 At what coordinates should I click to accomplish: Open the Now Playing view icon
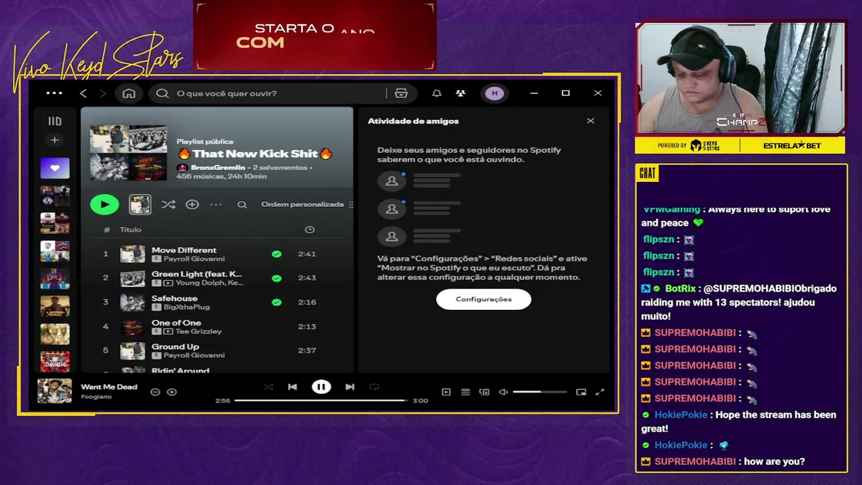point(446,392)
